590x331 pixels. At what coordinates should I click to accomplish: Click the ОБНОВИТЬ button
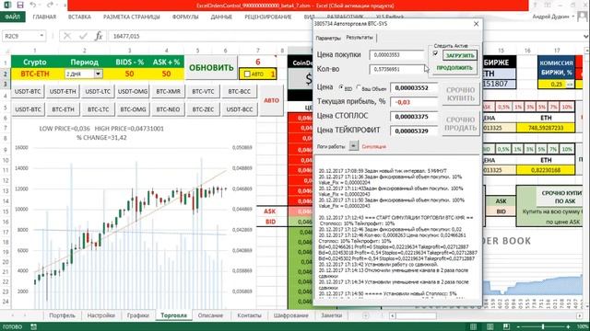coord(211,68)
